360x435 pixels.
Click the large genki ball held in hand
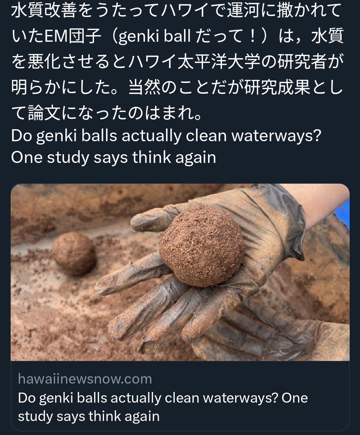point(202,245)
